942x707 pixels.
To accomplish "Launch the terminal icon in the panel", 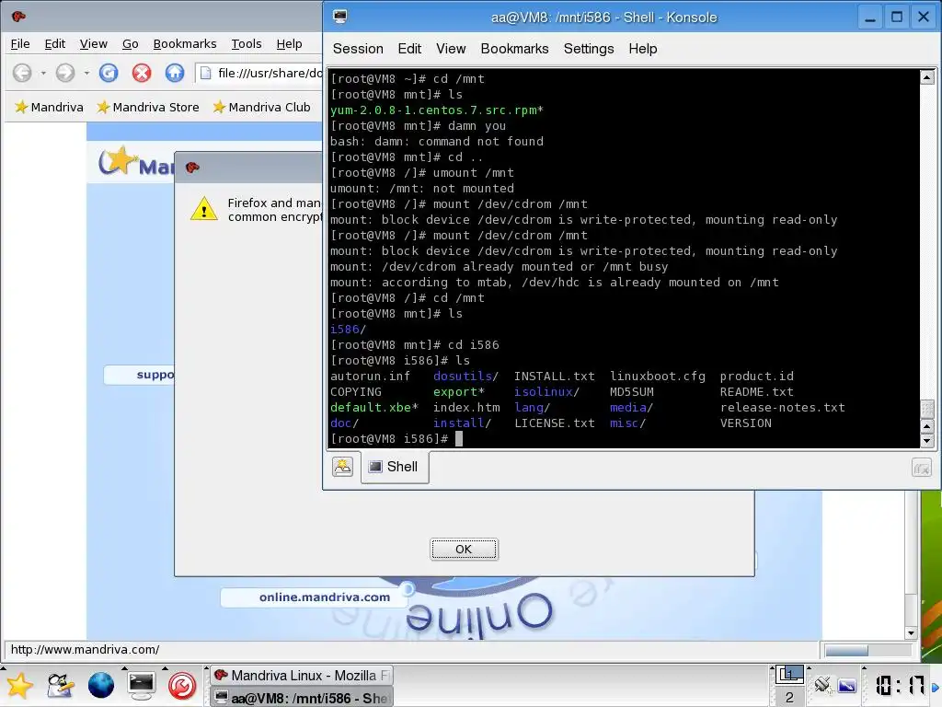I will point(141,686).
